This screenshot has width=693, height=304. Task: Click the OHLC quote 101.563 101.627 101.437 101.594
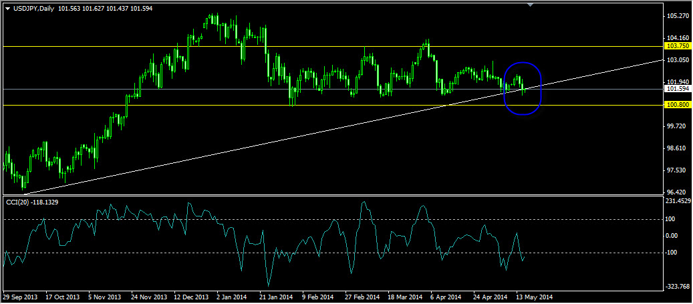click(x=104, y=9)
